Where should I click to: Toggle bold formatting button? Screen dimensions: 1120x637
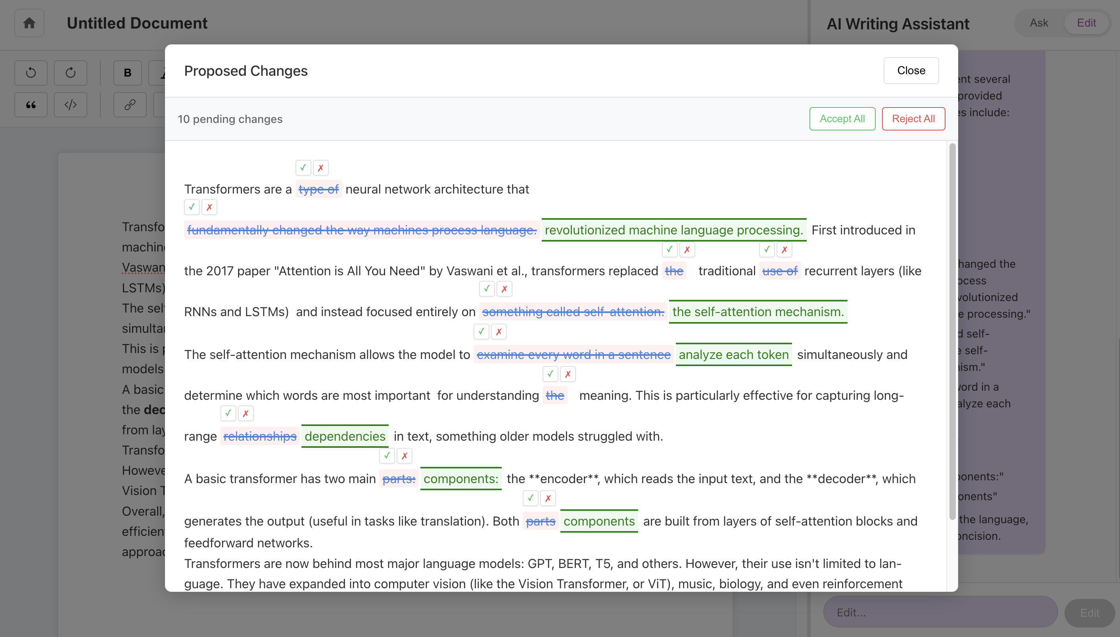point(127,73)
